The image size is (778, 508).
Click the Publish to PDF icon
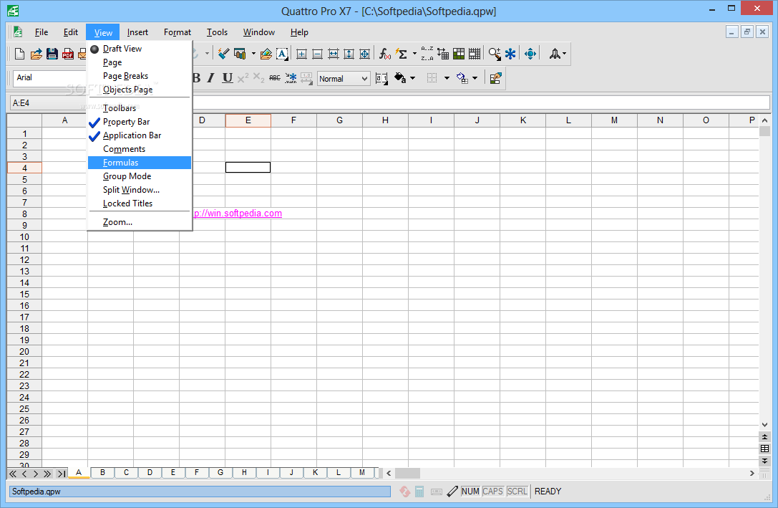[68, 54]
